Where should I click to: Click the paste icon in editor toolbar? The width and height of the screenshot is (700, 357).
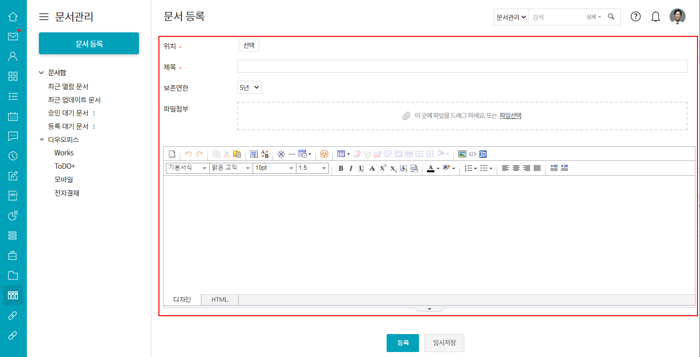[237, 154]
